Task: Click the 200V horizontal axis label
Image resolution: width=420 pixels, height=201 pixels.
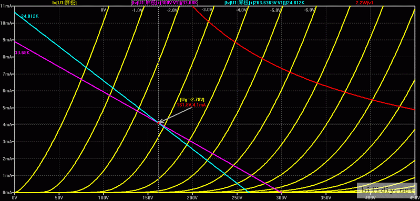Action: (192, 197)
